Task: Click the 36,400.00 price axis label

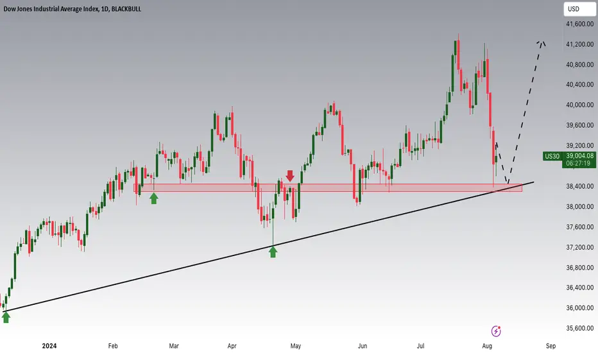Action: coord(579,288)
